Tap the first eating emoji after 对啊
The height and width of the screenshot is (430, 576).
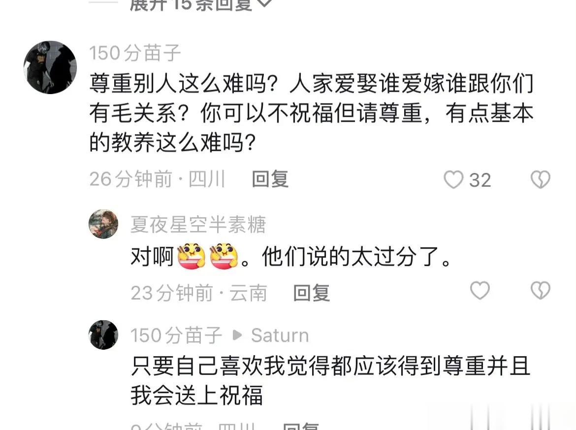(192, 256)
